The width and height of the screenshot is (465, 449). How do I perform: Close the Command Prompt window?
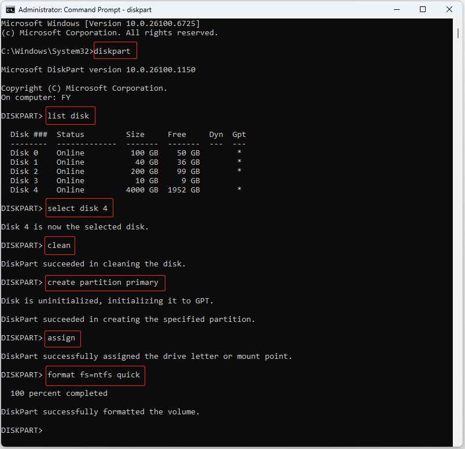(x=449, y=9)
